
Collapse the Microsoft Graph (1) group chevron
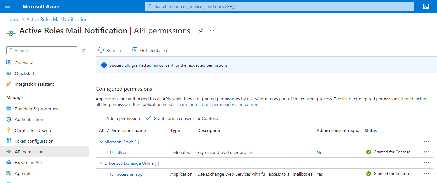(101, 142)
